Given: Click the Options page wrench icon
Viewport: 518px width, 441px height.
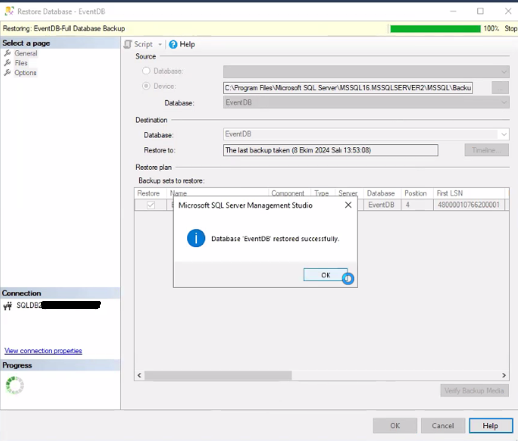Looking at the screenshot, I should 8,73.
